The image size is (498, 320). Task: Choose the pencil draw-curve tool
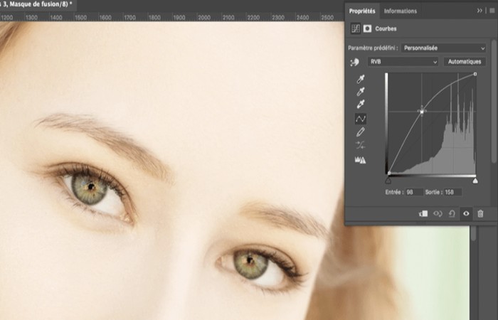(x=361, y=132)
